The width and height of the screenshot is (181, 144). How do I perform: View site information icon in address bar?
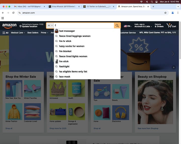tap(20, 13)
